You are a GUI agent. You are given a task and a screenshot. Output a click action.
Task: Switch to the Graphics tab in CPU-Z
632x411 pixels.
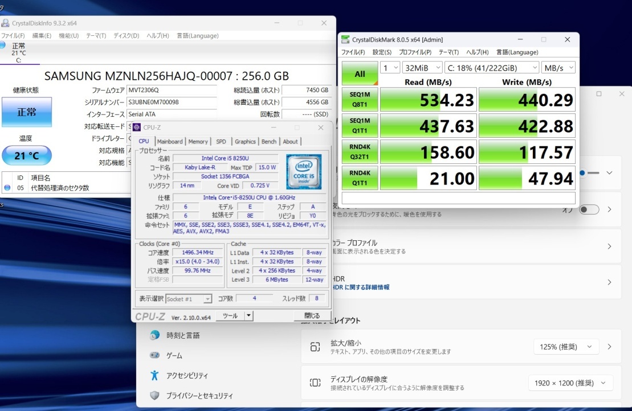click(x=245, y=142)
